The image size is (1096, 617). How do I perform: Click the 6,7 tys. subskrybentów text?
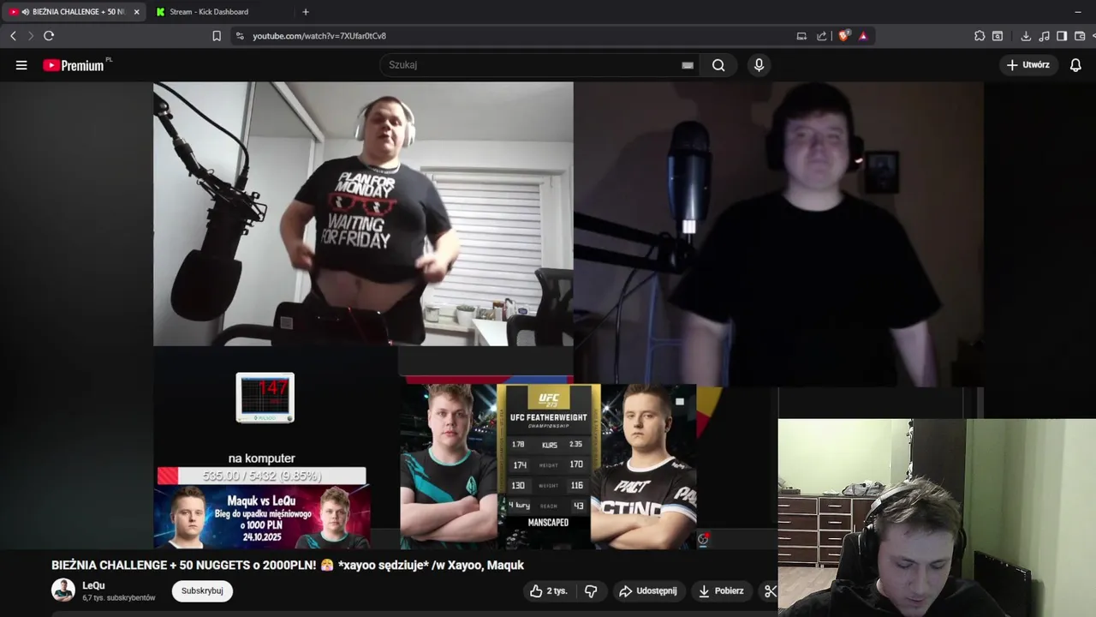click(119, 598)
